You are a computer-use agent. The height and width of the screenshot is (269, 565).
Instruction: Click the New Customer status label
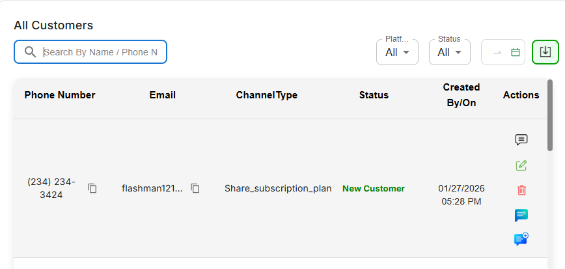tap(374, 188)
